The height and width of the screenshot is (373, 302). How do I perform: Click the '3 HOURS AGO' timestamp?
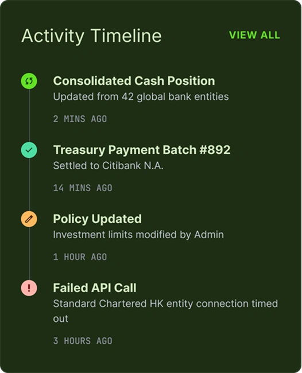pyautogui.click(x=83, y=341)
